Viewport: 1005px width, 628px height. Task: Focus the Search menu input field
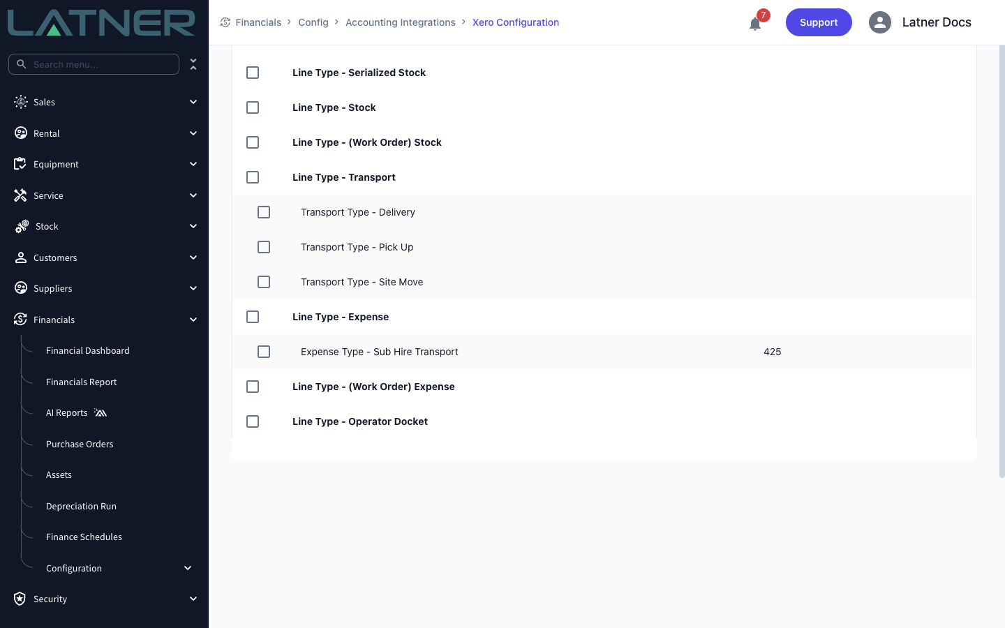[x=94, y=64]
